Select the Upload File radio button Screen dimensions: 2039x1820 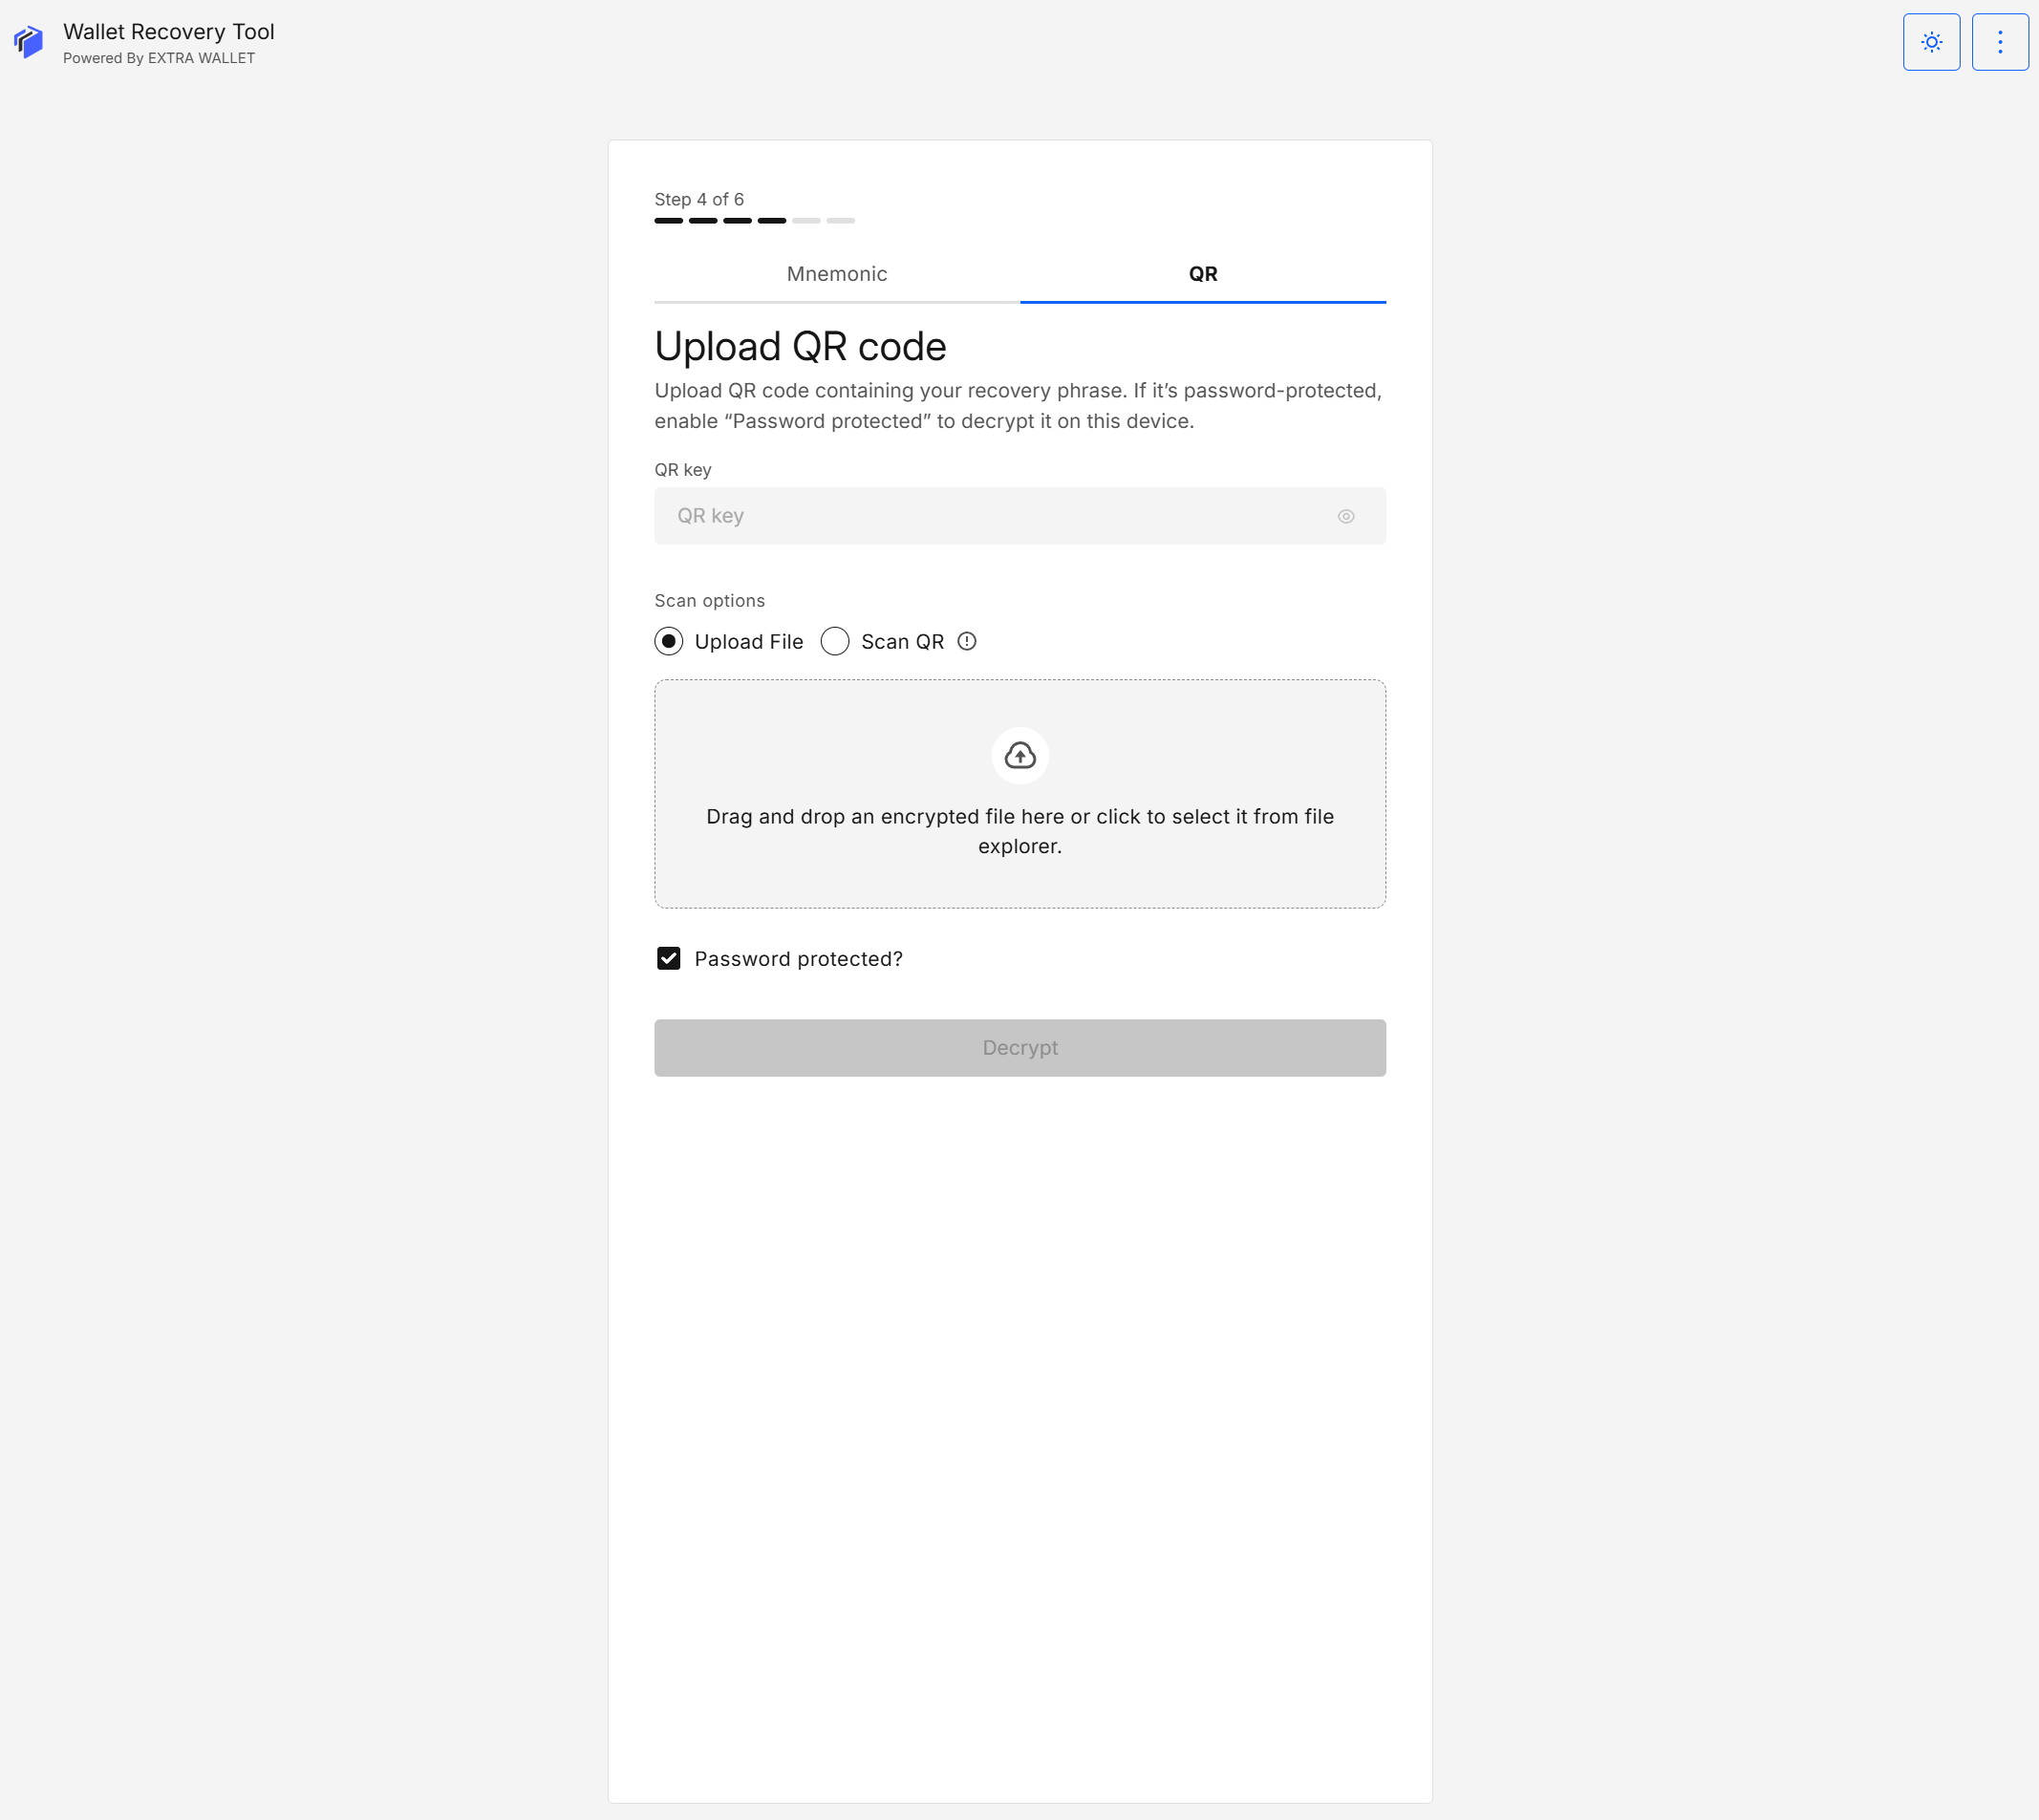click(668, 641)
